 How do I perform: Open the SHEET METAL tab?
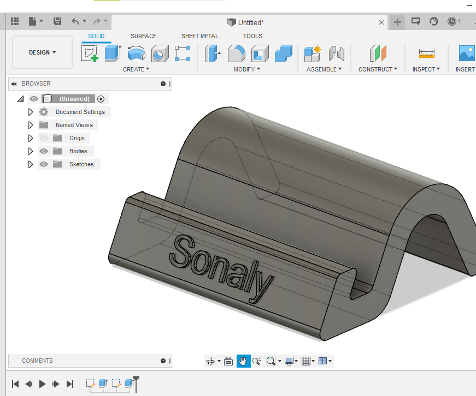coord(199,36)
